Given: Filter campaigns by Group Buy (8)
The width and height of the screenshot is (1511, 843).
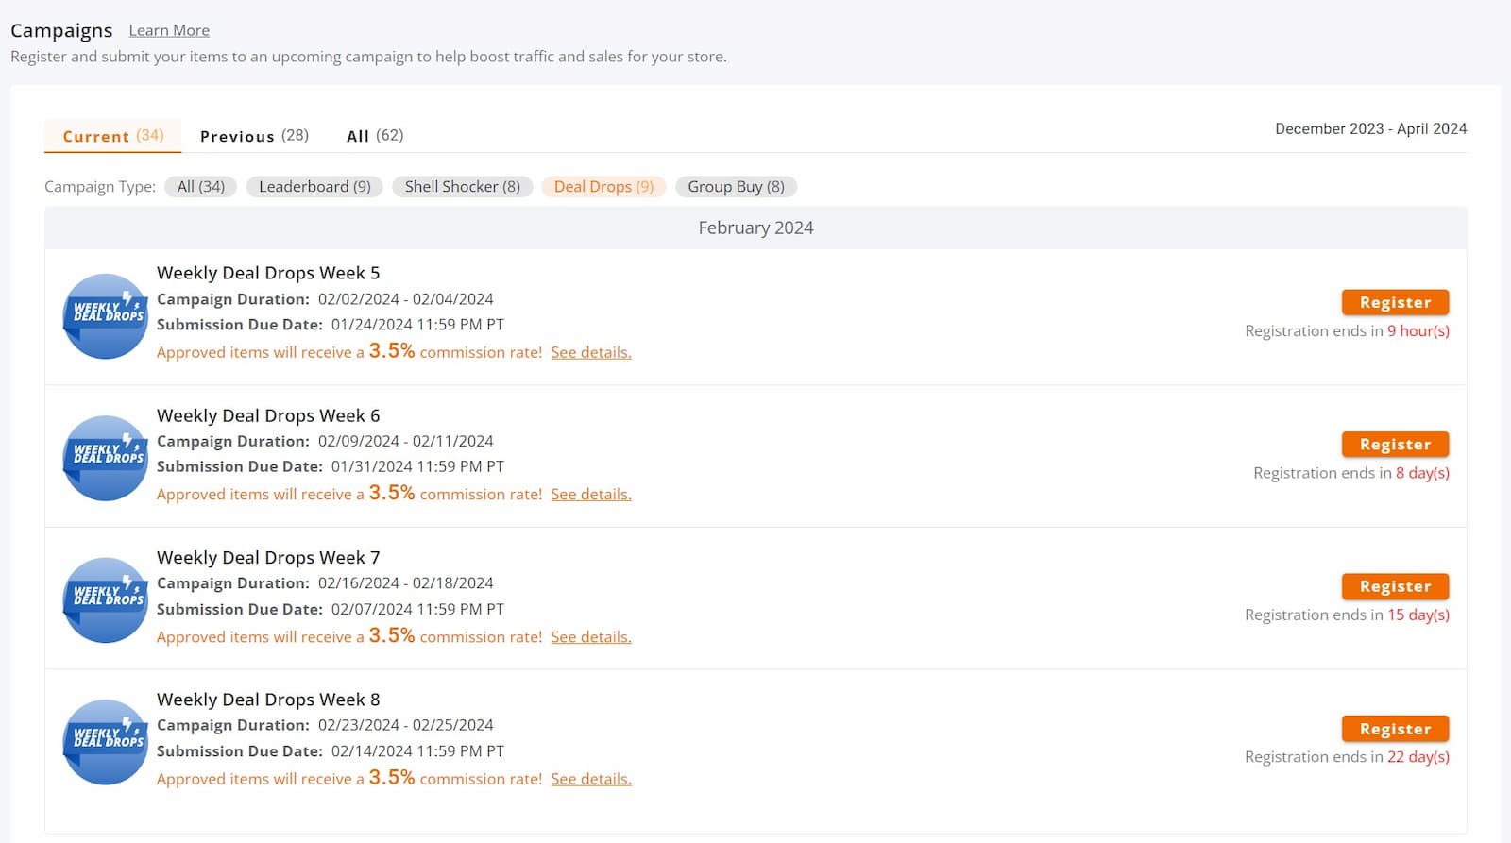Looking at the screenshot, I should coord(736,187).
